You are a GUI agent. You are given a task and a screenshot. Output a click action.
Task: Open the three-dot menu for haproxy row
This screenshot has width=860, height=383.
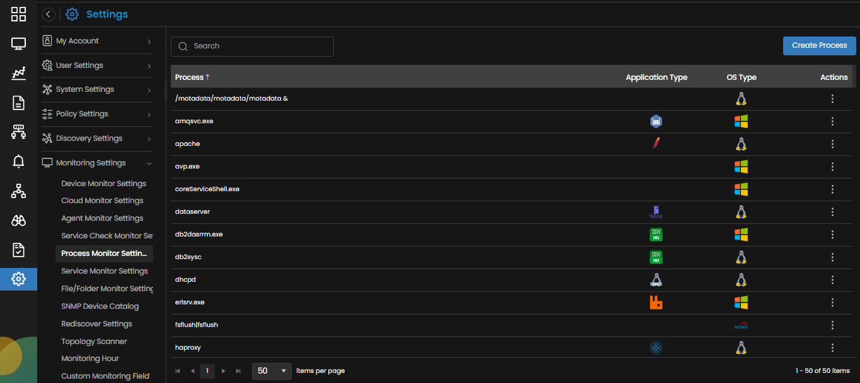coord(832,348)
